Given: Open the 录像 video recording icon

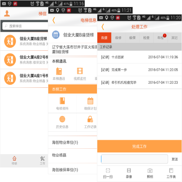Looking at the screenshot, I should [x=129, y=171].
